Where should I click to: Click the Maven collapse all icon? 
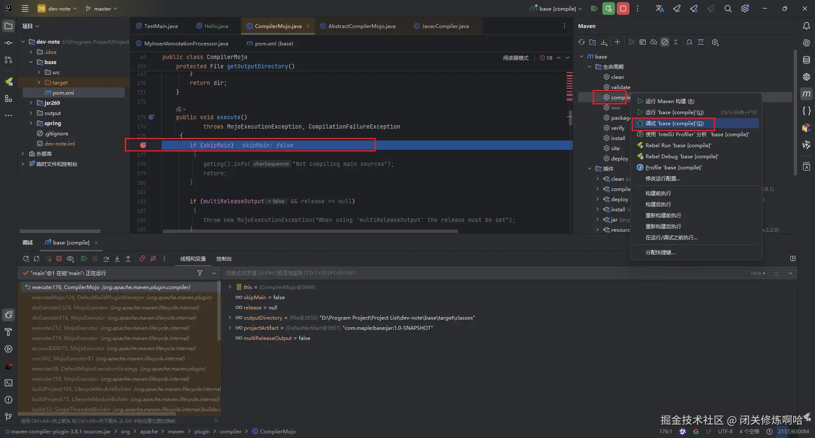676,42
